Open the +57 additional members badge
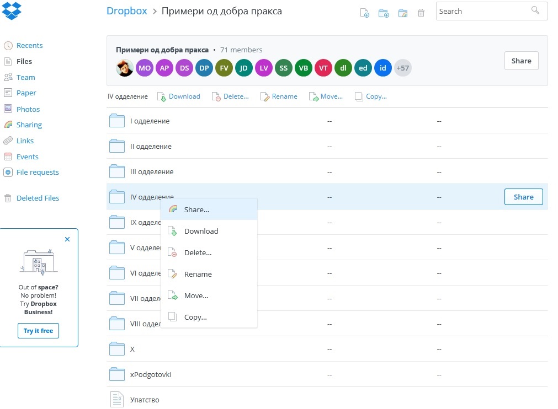 pos(403,68)
